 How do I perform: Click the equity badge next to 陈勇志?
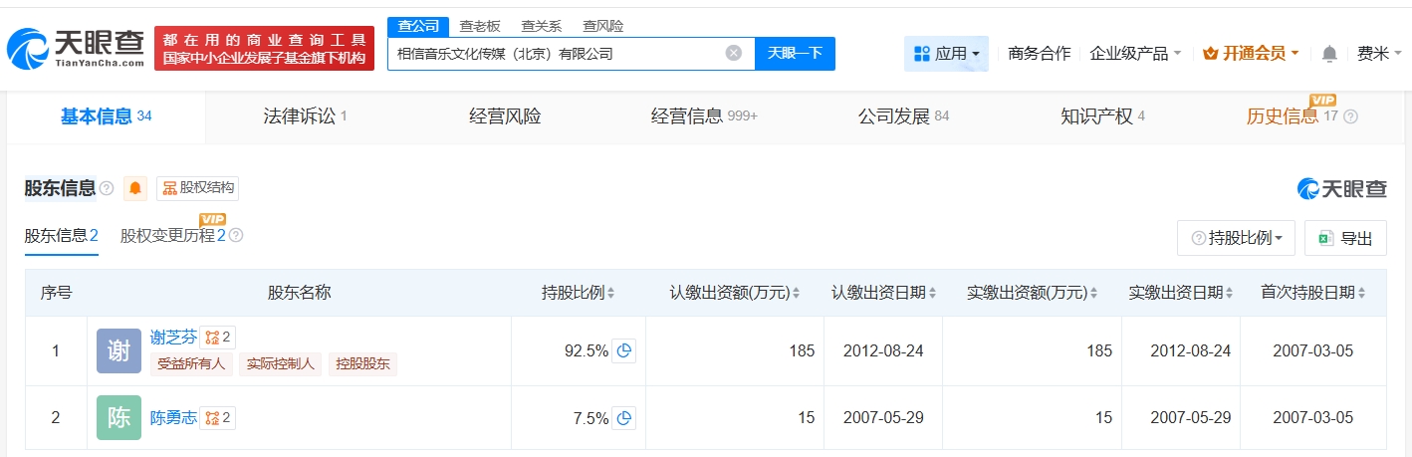218,418
